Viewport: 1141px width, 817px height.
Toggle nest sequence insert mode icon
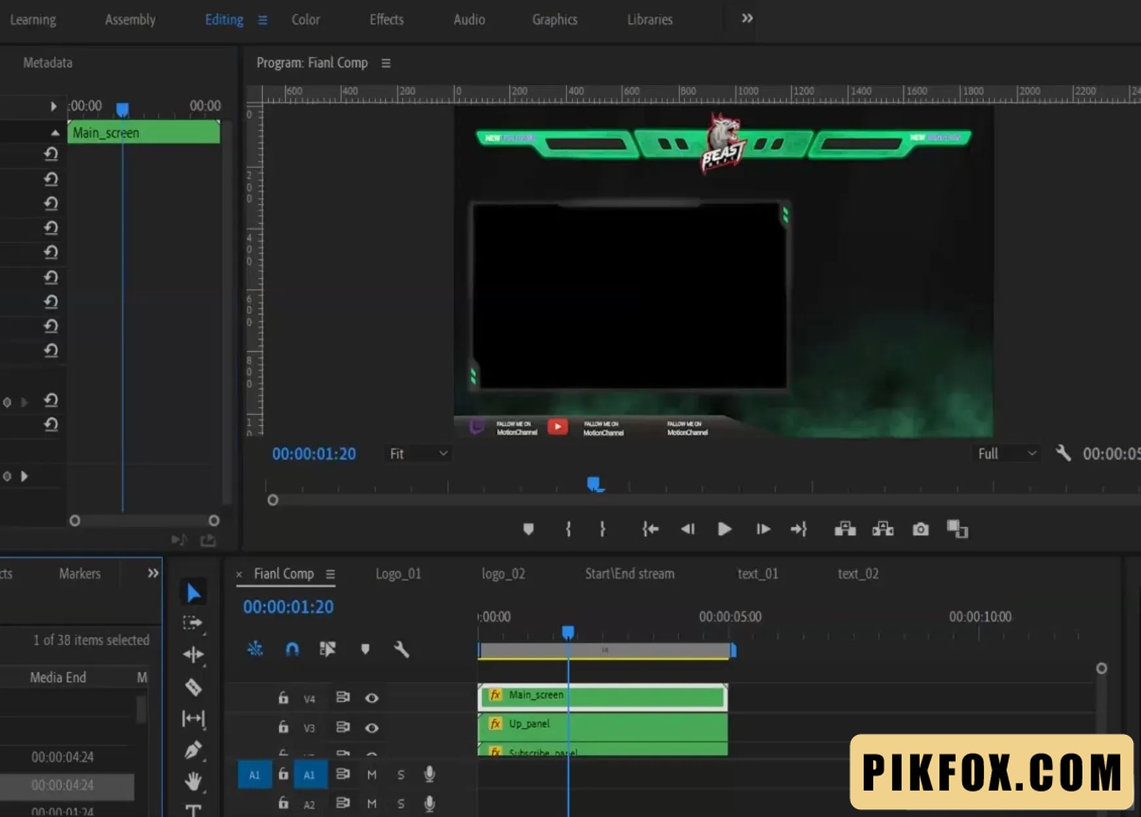click(x=255, y=649)
